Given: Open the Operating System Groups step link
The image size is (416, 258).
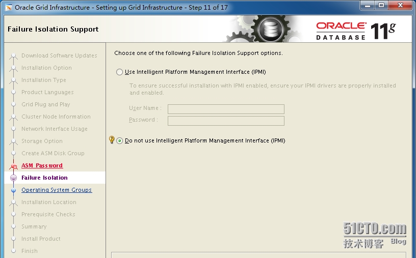Looking at the screenshot, I should 57,190.
